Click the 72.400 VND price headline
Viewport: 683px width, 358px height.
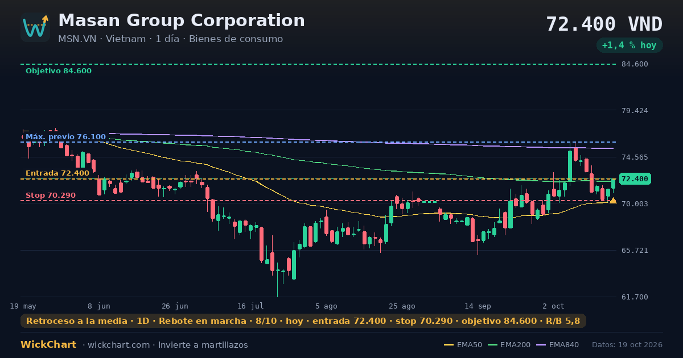(x=604, y=24)
